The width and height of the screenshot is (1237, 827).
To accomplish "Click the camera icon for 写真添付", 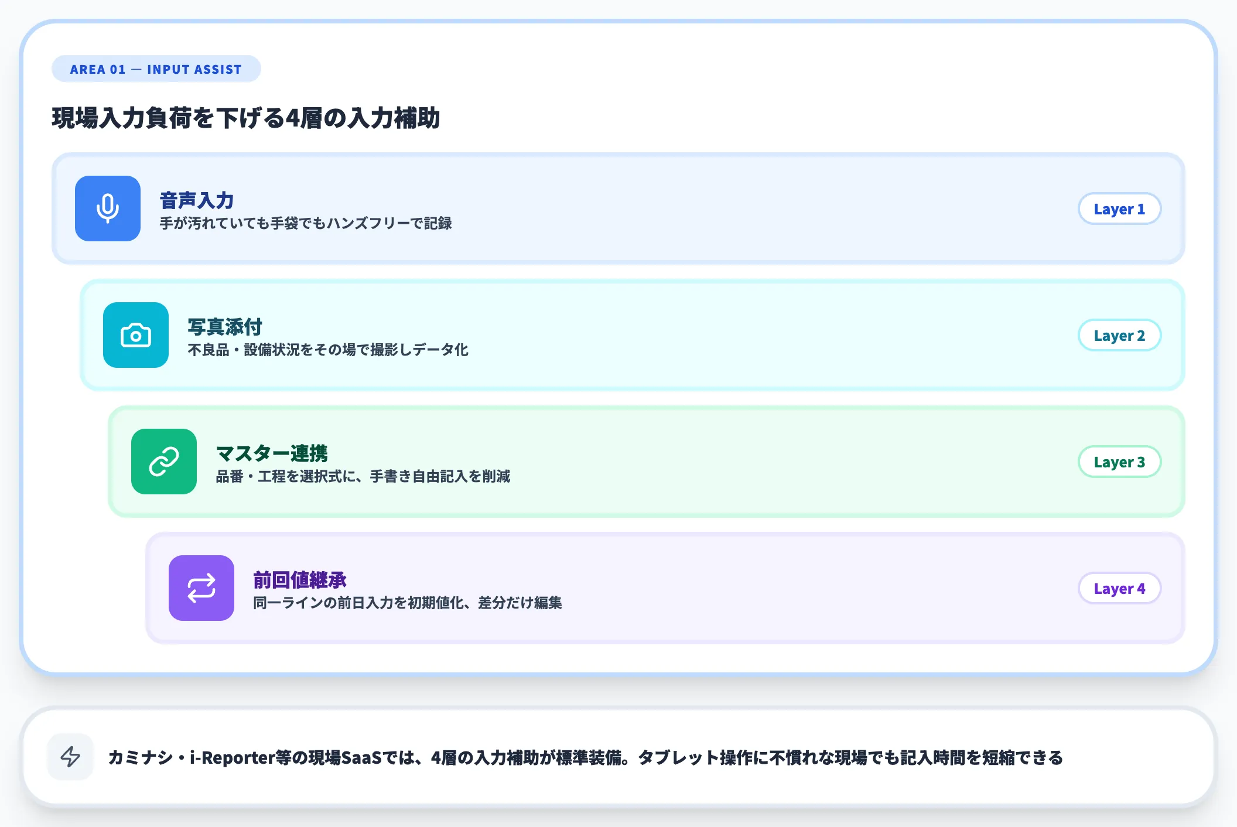I will [x=135, y=336].
